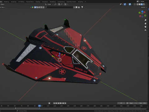Open the Geometry Nodes workspace tab
This screenshot has height=112, width=149.
pyautogui.click(x=71, y=2)
